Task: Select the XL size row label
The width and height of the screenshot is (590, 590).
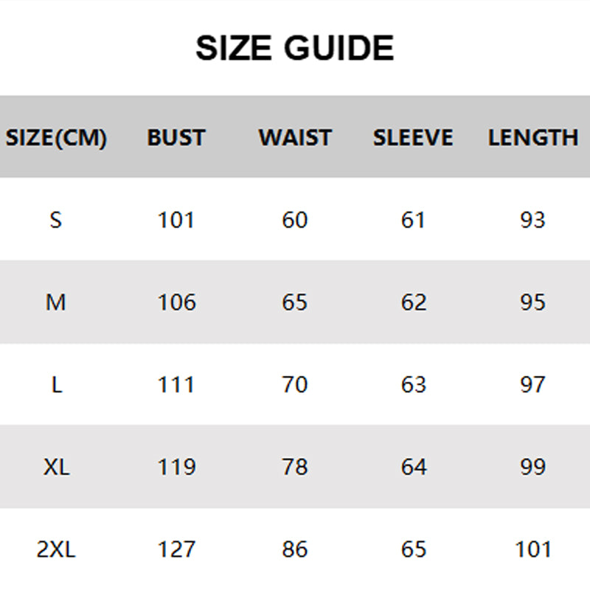Action: point(56,467)
